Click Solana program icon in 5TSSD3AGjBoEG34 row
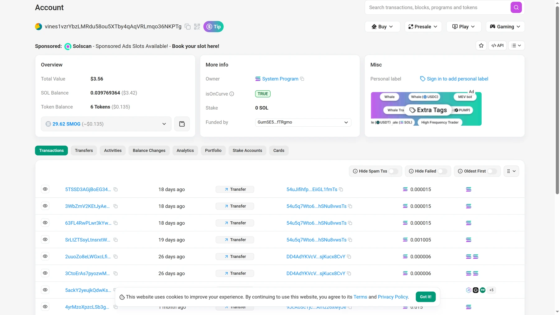 pyautogui.click(x=469, y=190)
